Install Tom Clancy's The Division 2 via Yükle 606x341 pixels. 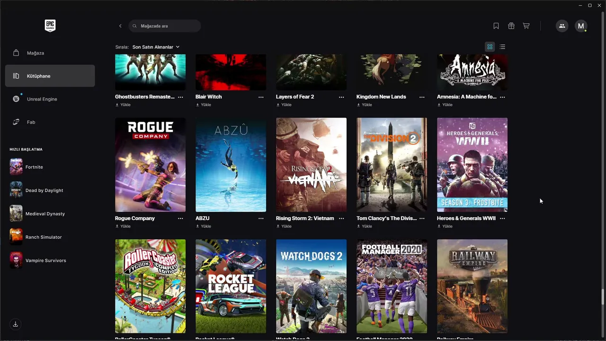pos(365,226)
